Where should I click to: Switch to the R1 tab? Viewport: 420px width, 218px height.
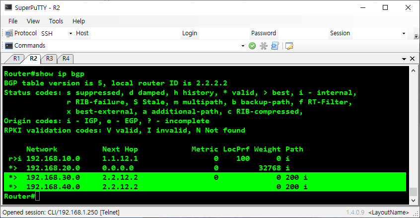16,59
